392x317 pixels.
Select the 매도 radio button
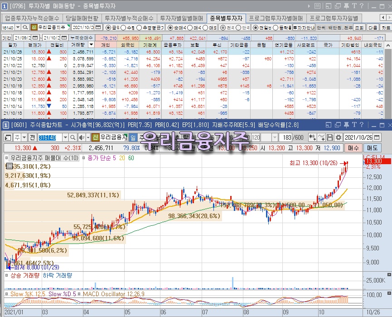(x=205, y=28)
